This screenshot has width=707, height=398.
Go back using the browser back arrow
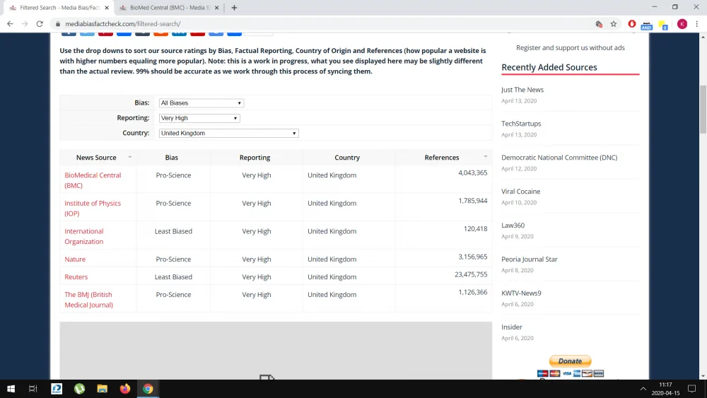(10, 24)
